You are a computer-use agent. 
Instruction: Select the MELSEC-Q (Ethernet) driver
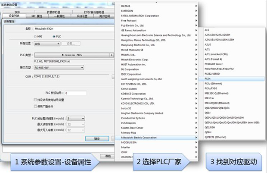click(x=232, y=93)
